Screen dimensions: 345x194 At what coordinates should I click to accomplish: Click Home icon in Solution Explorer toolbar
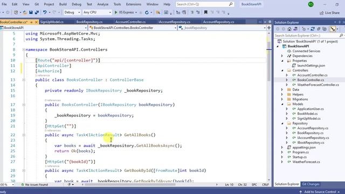[289, 29]
